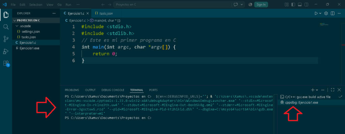The height and width of the screenshot is (134, 345).
Task: Open the Search view in activity bar
Action: click(6, 27)
